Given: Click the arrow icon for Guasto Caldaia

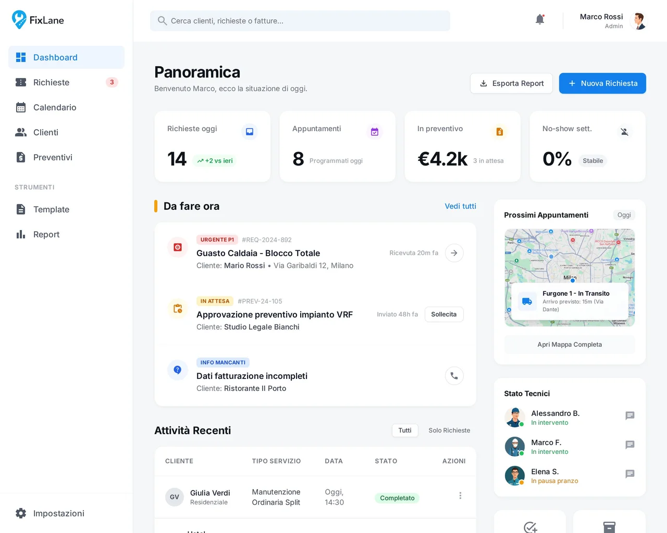Looking at the screenshot, I should pyautogui.click(x=454, y=253).
